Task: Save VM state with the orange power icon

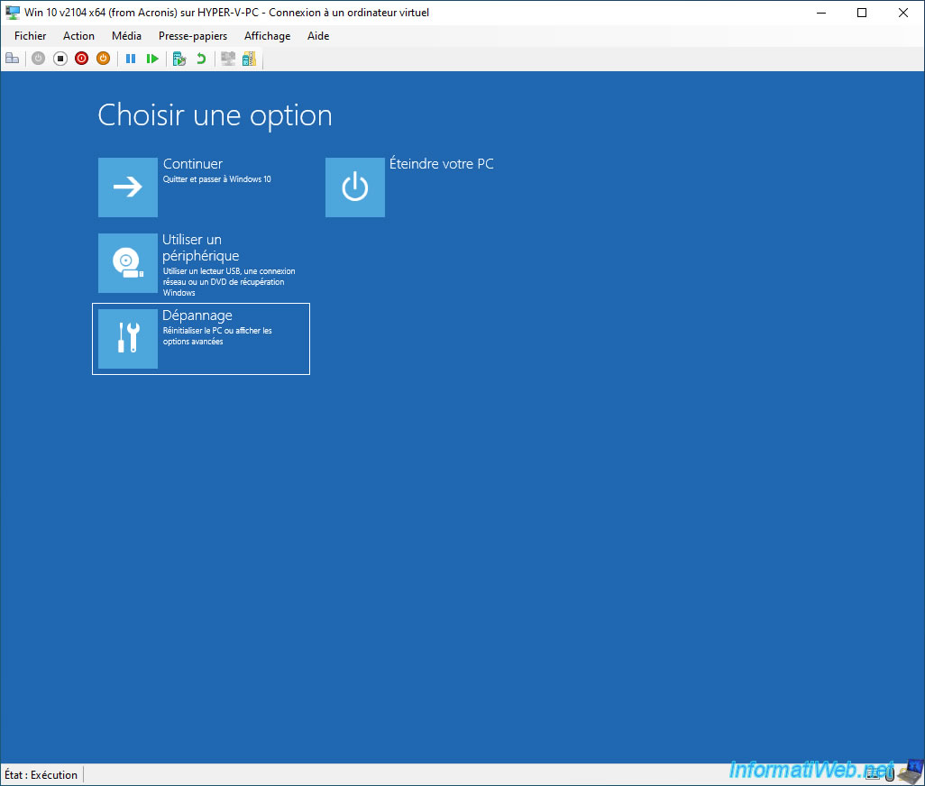Action: pos(104,59)
